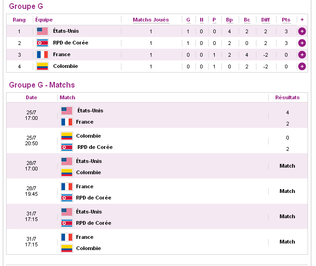Select États-Unis team name in standings
316x266 pixels.
(x=66, y=31)
